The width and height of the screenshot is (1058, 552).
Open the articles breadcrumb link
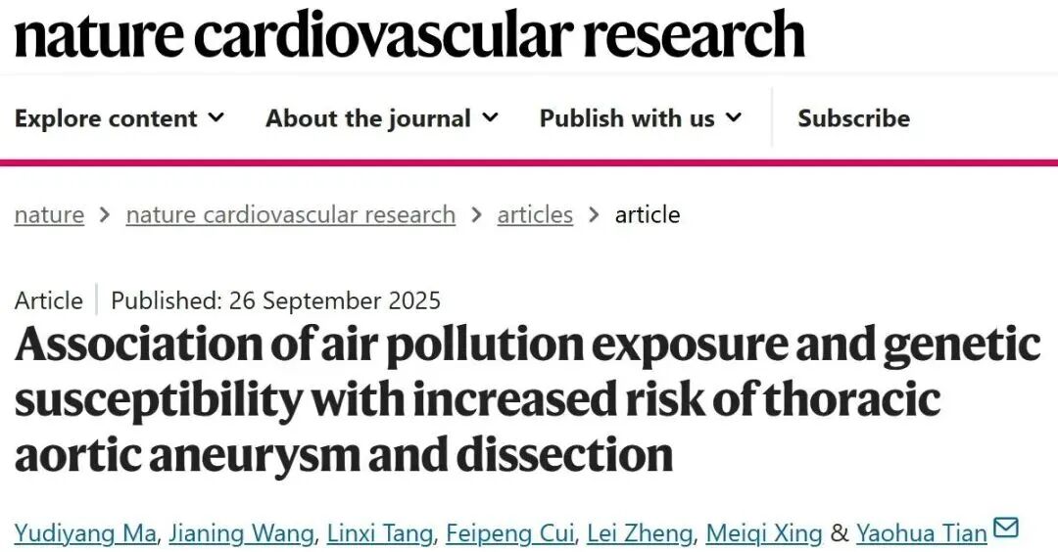click(535, 215)
